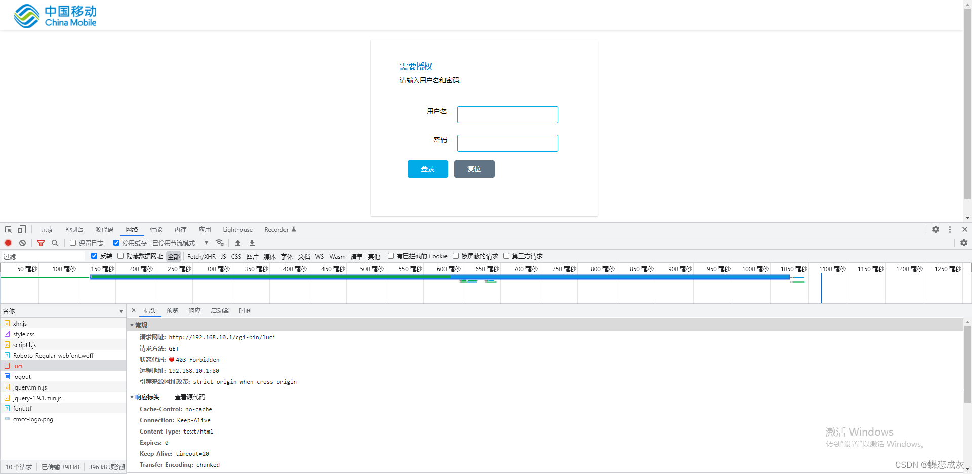Screen dimensions: 972x474
Task: Enable the 保留日志 checkbox
Action: point(73,243)
